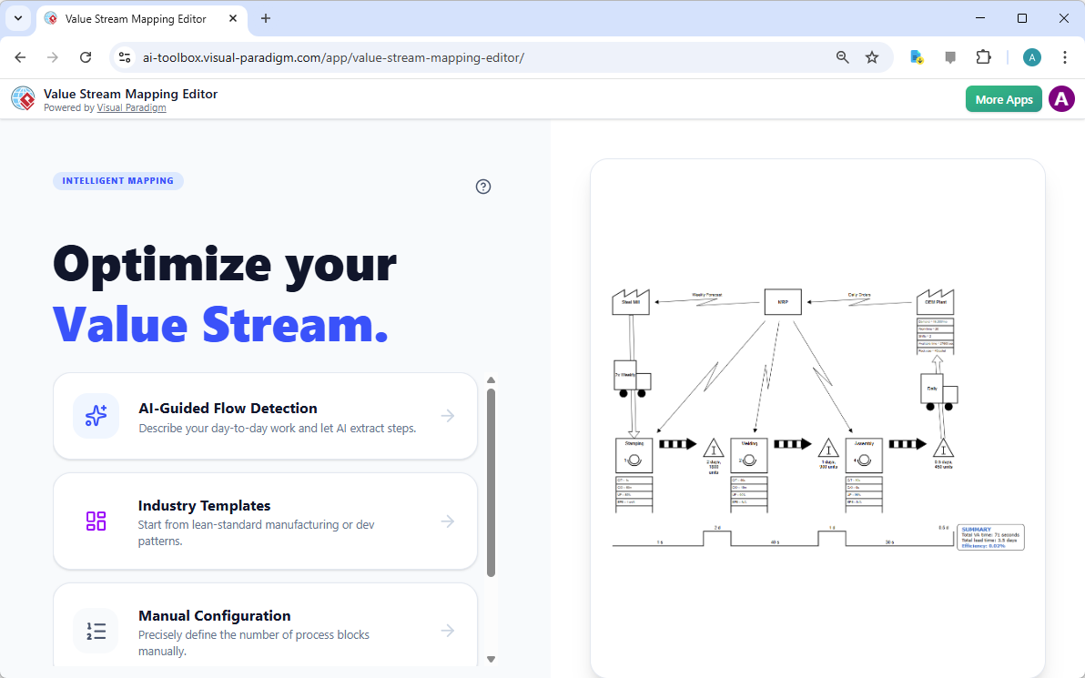Switch to the Value Stream Mapping Editor tab
1085x678 pixels.
pyautogui.click(x=137, y=17)
